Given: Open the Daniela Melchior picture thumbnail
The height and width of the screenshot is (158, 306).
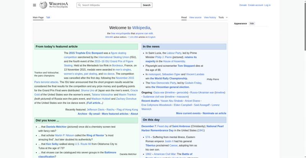Looking at the screenshot, I should coord(128,137).
